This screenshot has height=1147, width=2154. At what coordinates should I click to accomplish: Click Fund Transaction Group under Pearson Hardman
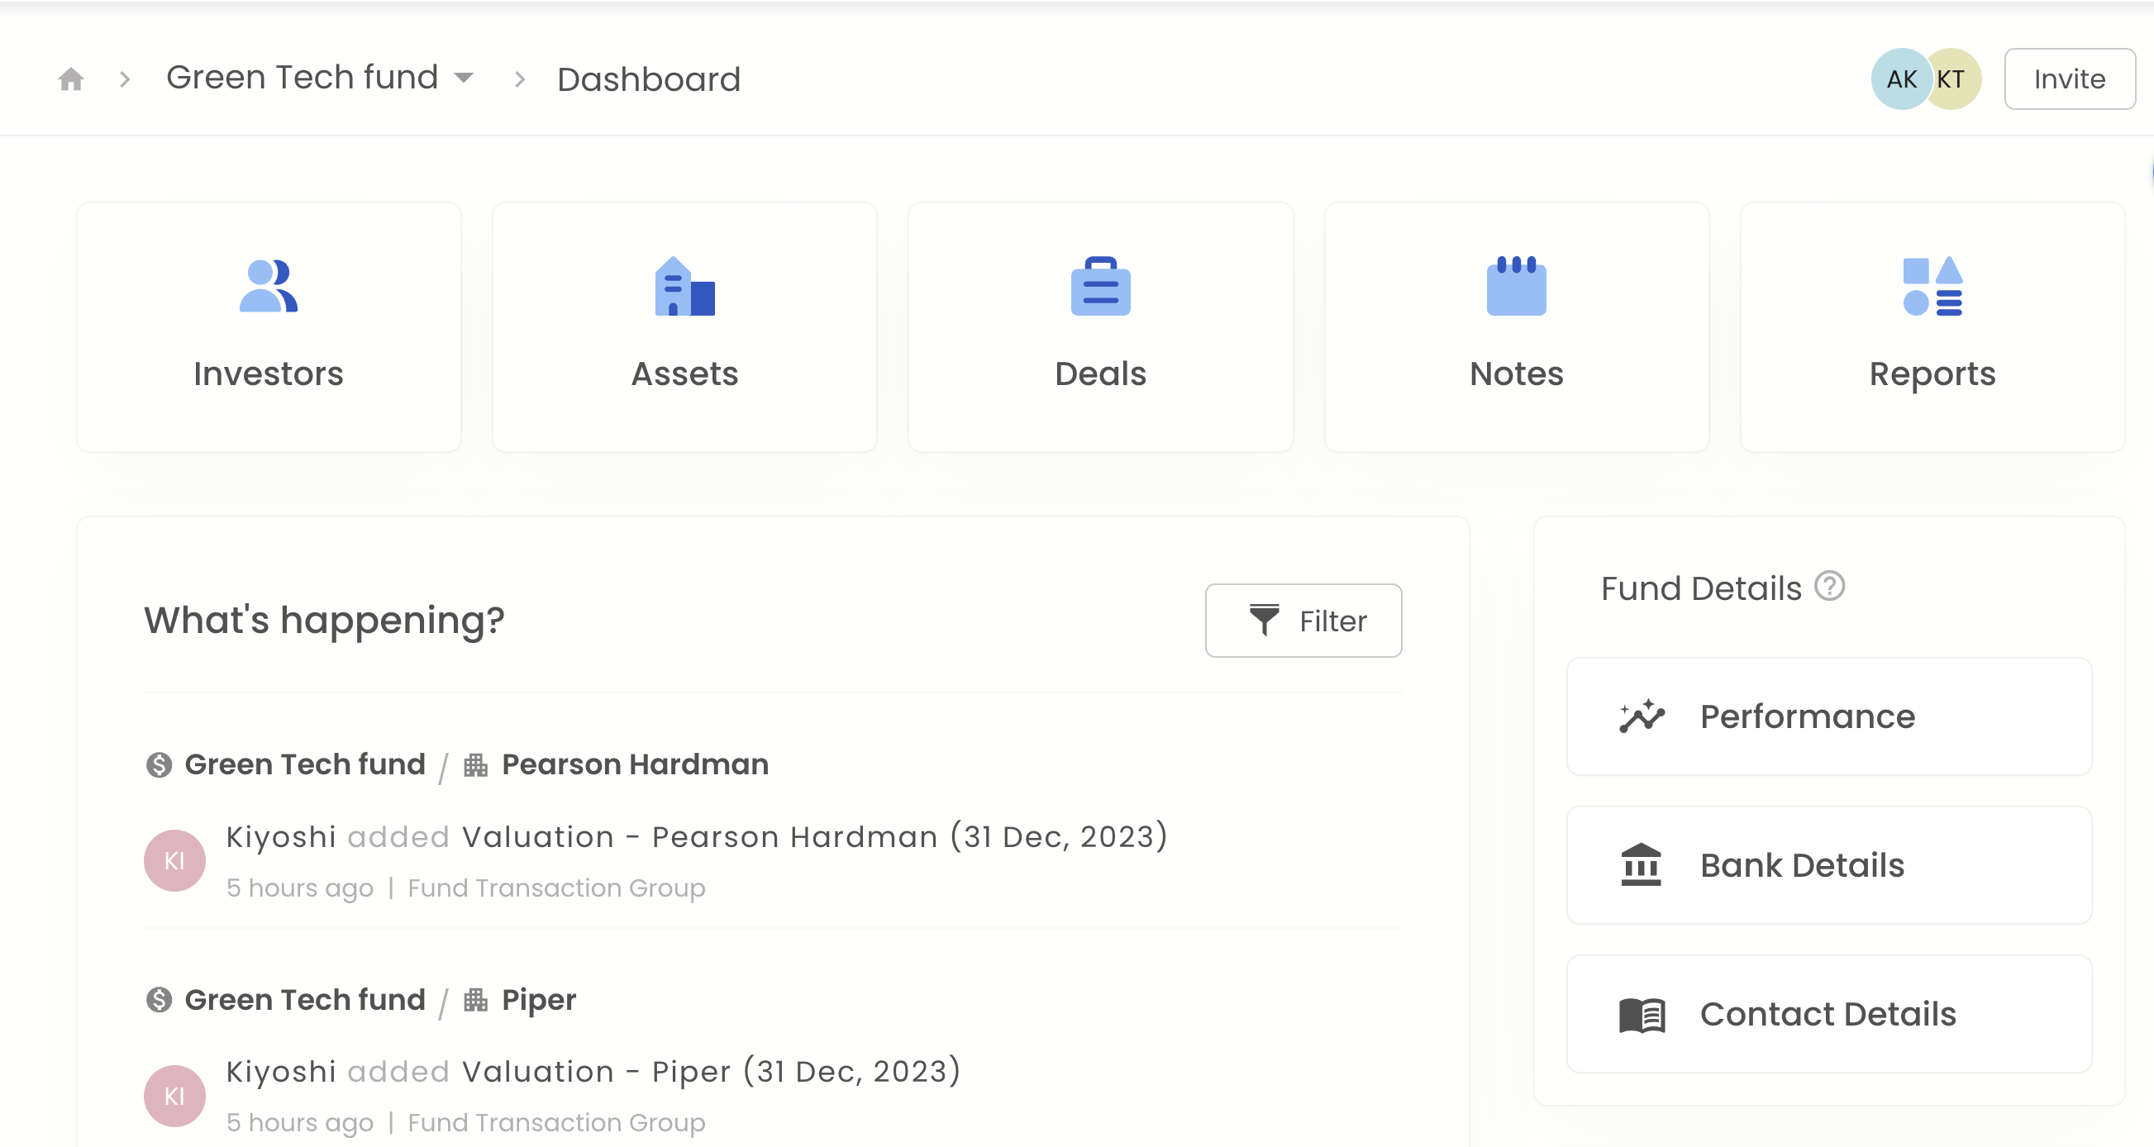tap(556, 888)
